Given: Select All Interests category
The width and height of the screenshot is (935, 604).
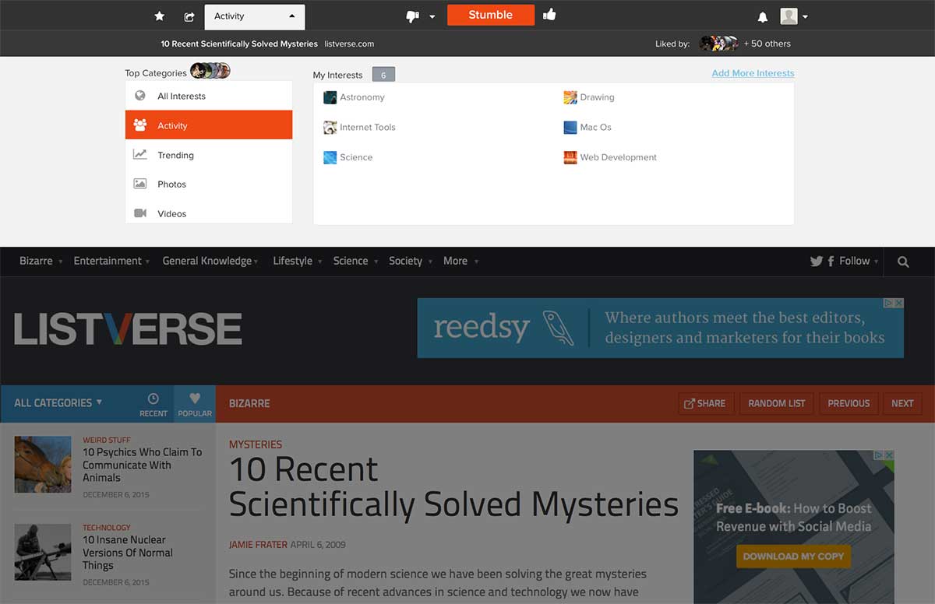Looking at the screenshot, I should pyautogui.click(x=209, y=97).
